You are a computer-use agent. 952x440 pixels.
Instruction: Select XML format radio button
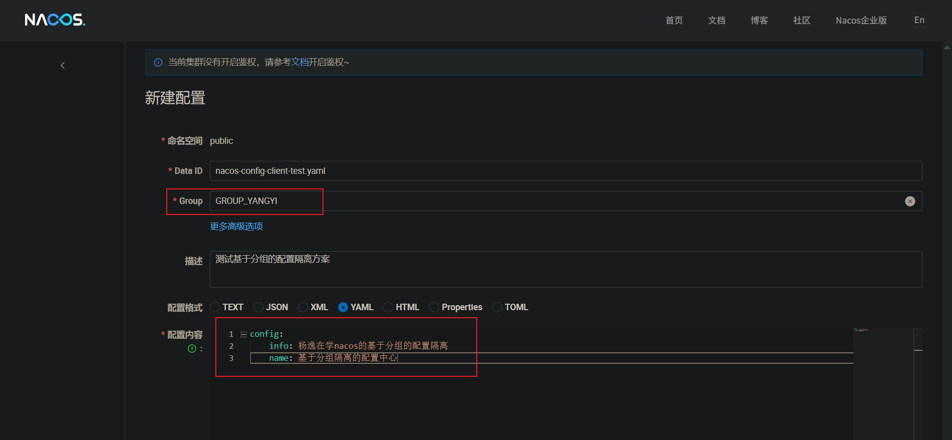[303, 307]
